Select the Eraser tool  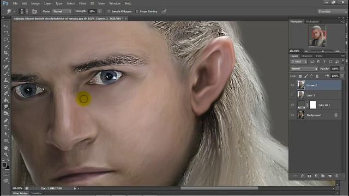6,93
